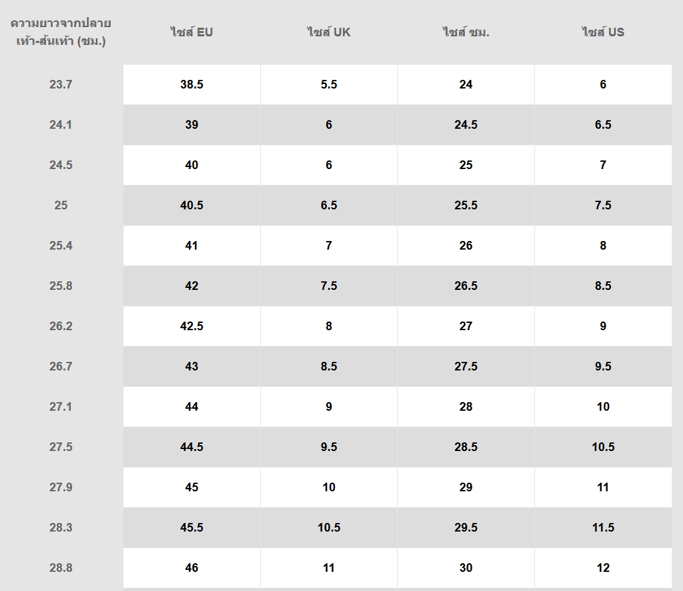Pick EU size 46 in the last row
This screenshot has width=683, height=591.
pos(192,568)
